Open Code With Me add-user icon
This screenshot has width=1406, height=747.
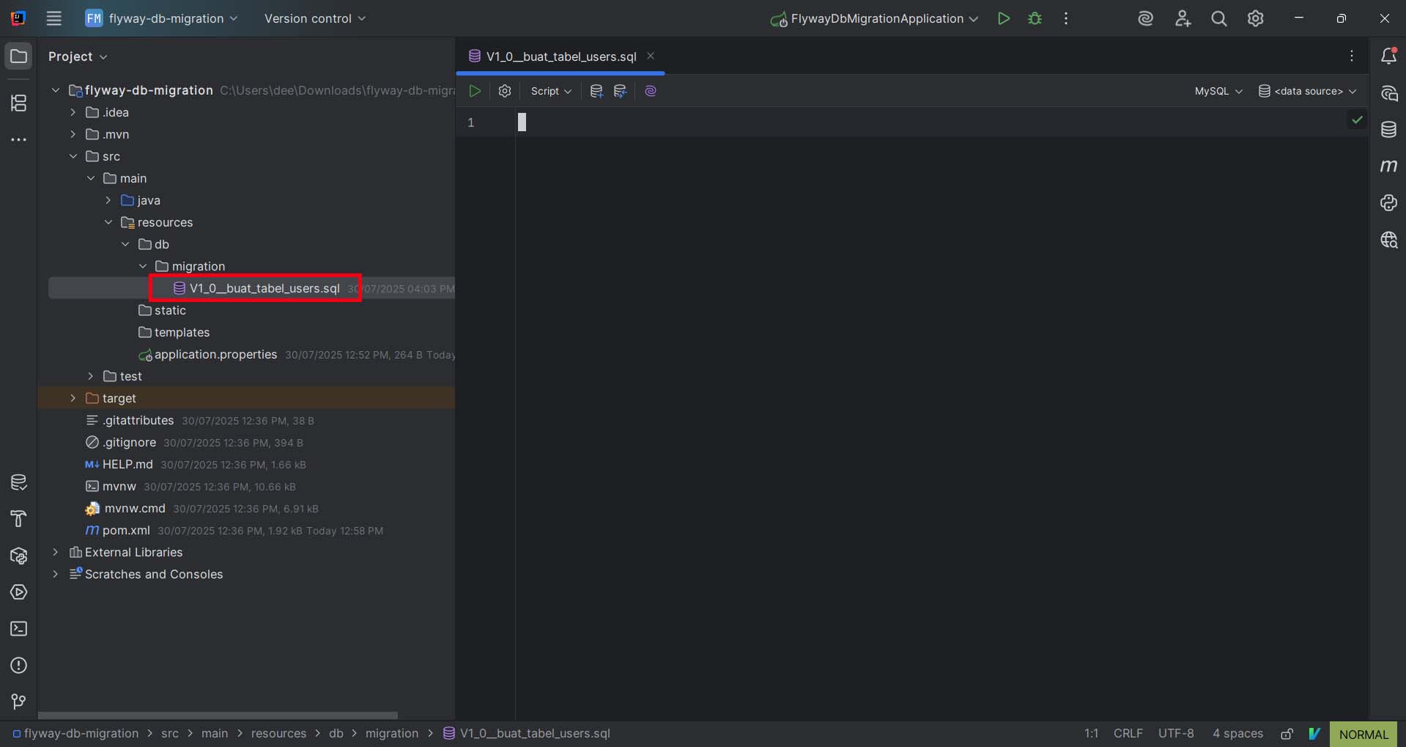coord(1183,18)
